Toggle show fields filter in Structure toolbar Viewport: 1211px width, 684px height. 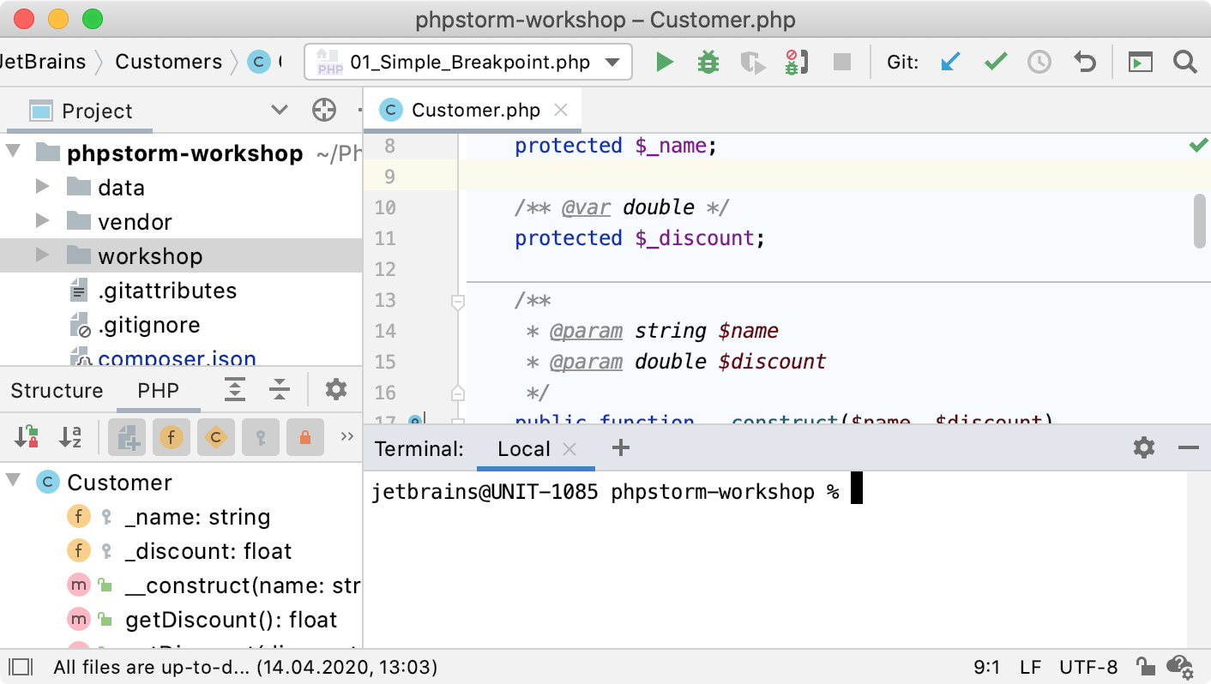(x=172, y=438)
